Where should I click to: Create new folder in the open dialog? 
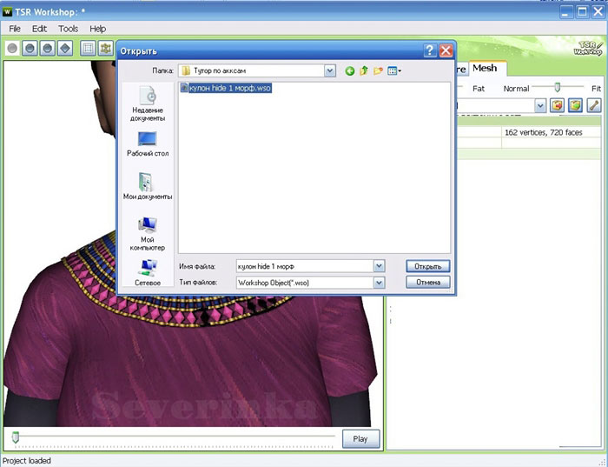click(379, 71)
